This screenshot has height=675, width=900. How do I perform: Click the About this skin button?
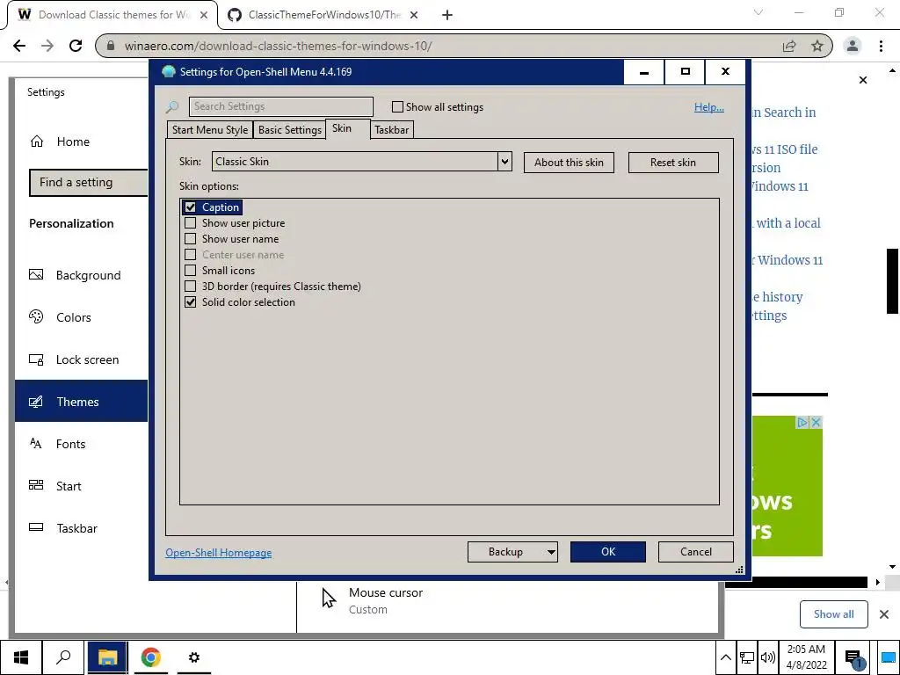point(569,163)
